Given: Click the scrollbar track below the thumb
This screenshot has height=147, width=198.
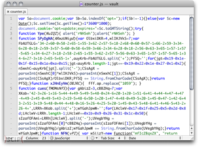Looking at the screenshot, I should pyautogui.click(x=192, y=108).
